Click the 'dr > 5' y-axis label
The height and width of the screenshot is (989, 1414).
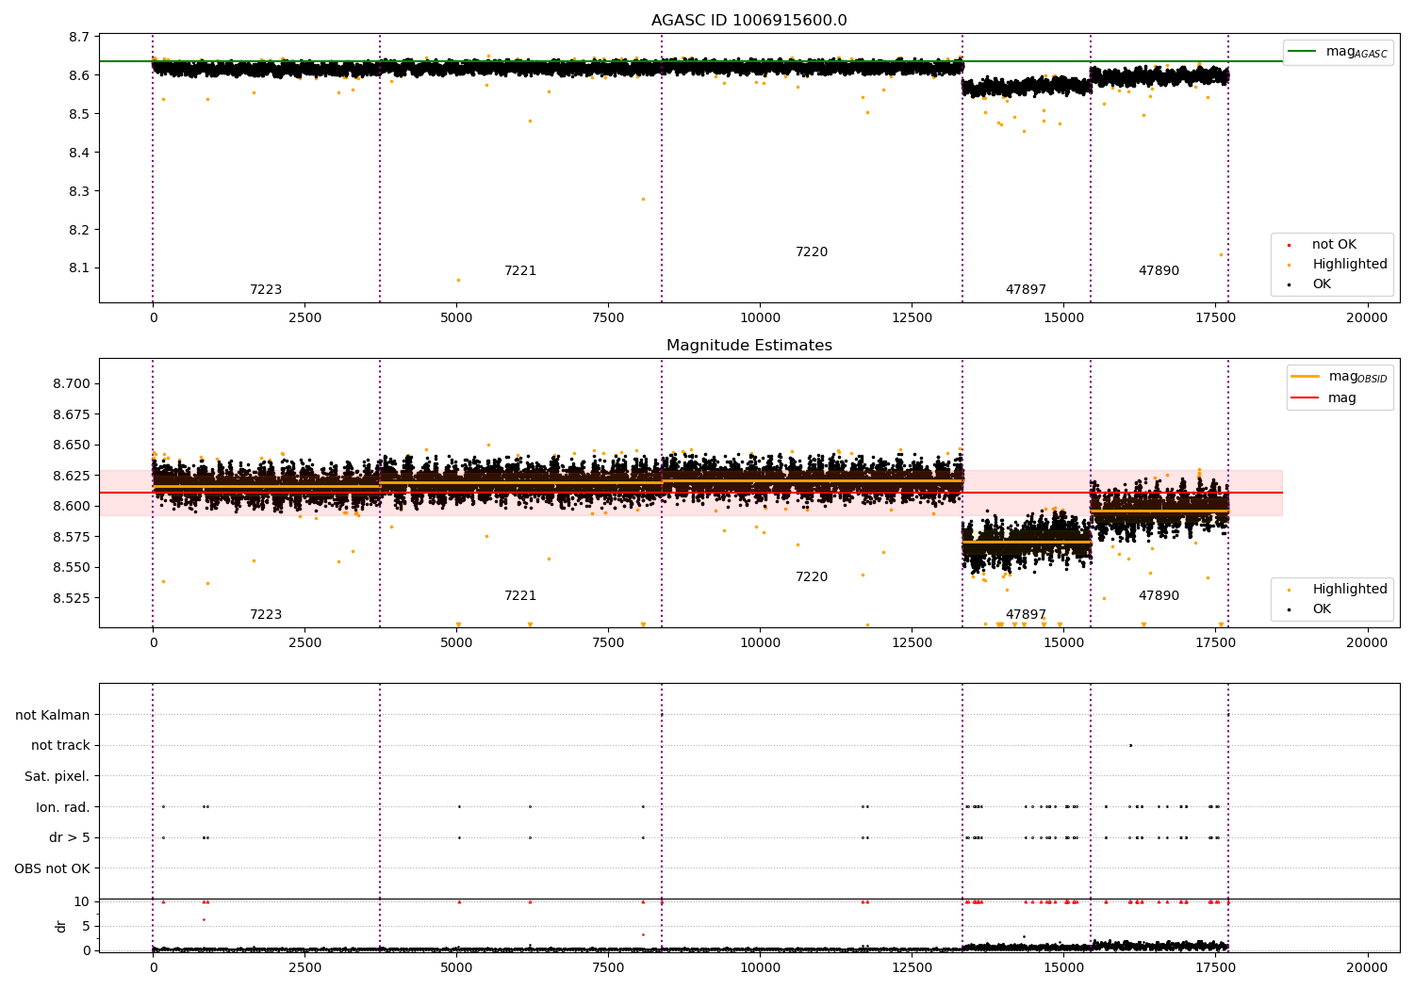(x=70, y=838)
